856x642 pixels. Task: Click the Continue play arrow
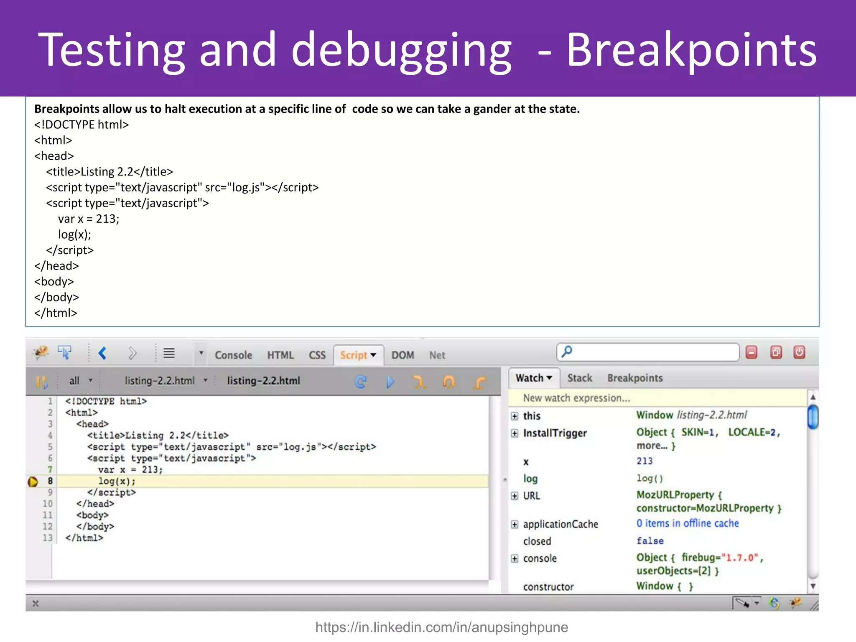(x=390, y=382)
